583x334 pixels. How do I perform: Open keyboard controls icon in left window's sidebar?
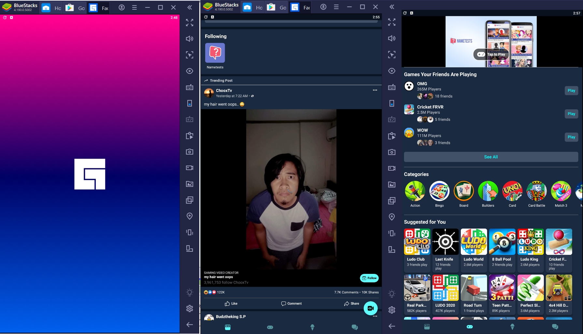(190, 87)
